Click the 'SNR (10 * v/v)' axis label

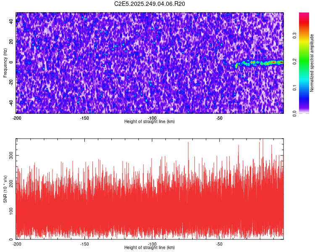tap(5, 189)
